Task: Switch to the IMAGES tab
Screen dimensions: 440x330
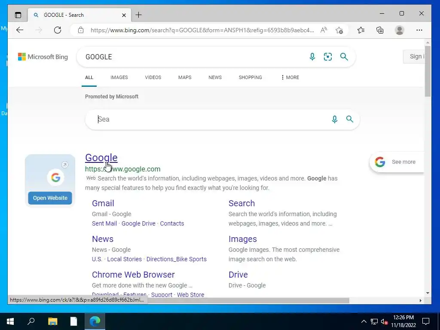Action: pos(119,77)
